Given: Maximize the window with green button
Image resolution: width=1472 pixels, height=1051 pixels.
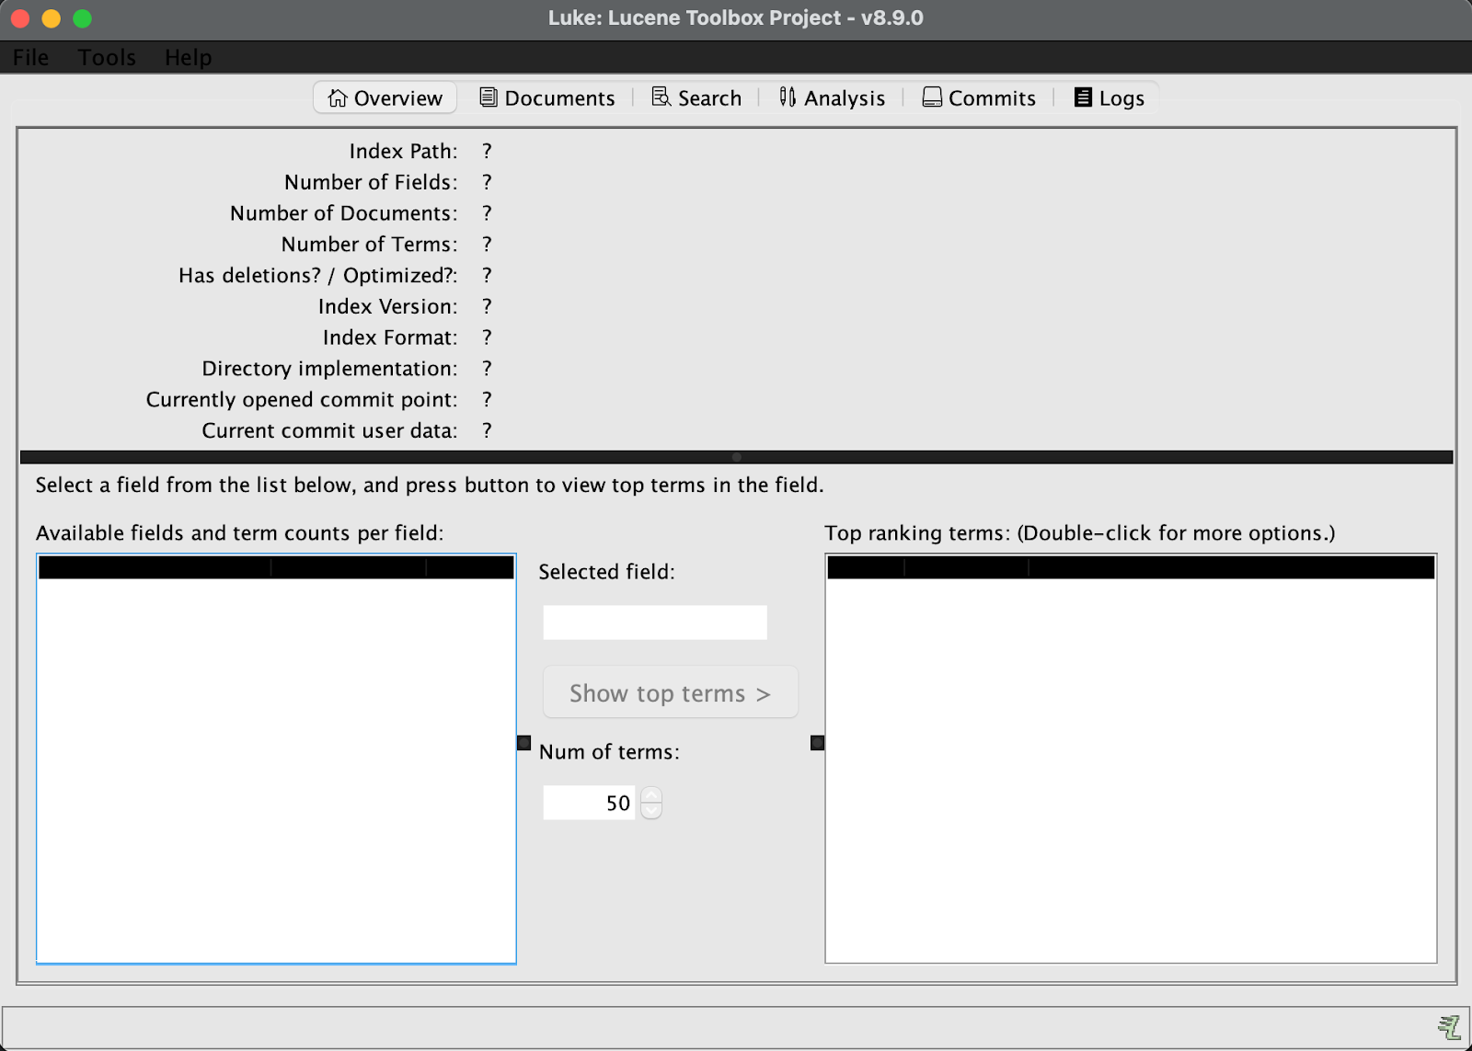Looking at the screenshot, I should coord(83,18).
